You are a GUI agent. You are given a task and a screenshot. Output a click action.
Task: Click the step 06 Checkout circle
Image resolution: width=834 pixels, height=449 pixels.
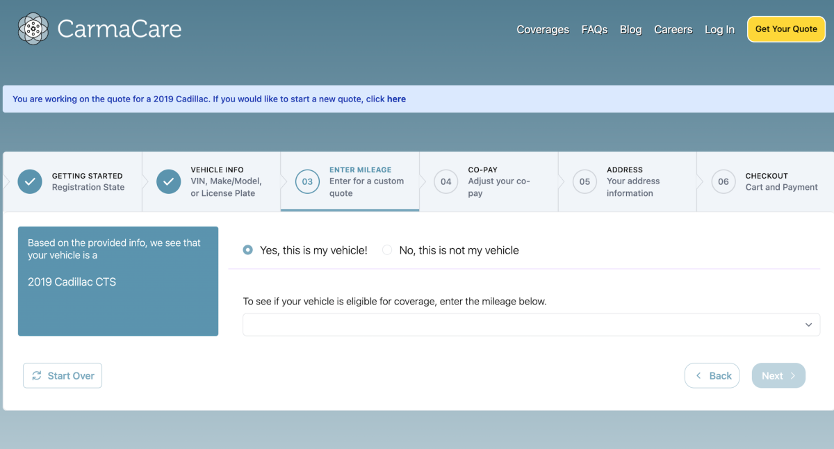(x=723, y=181)
